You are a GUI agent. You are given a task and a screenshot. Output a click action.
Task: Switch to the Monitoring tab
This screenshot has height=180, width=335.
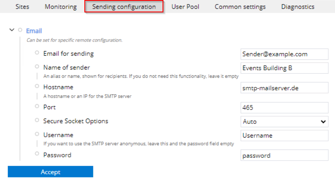point(60,7)
